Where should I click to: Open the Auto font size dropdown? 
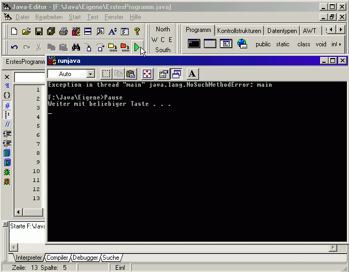tap(90, 74)
